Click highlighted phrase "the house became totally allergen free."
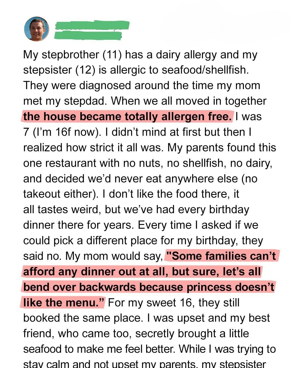This screenshot has height=368, width=294. pyautogui.click(x=127, y=117)
